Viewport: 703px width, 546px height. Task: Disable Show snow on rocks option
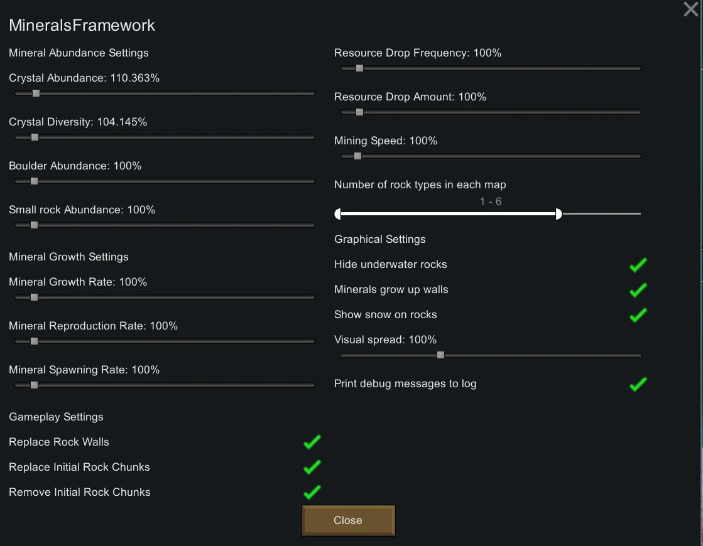638,315
